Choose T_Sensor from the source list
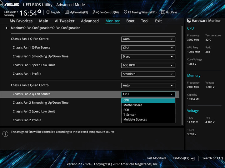 pyautogui.click(x=148, y=115)
